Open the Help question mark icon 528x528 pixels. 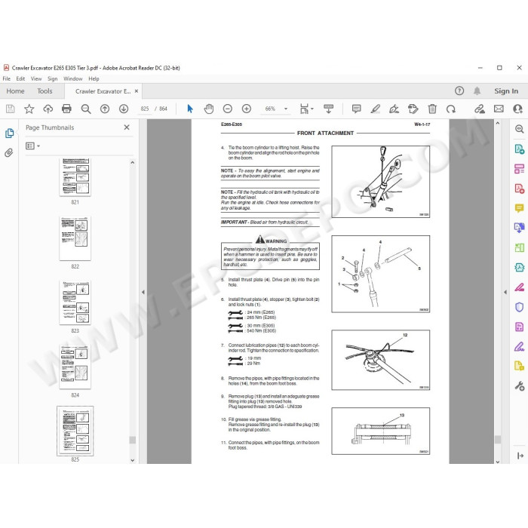click(459, 91)
